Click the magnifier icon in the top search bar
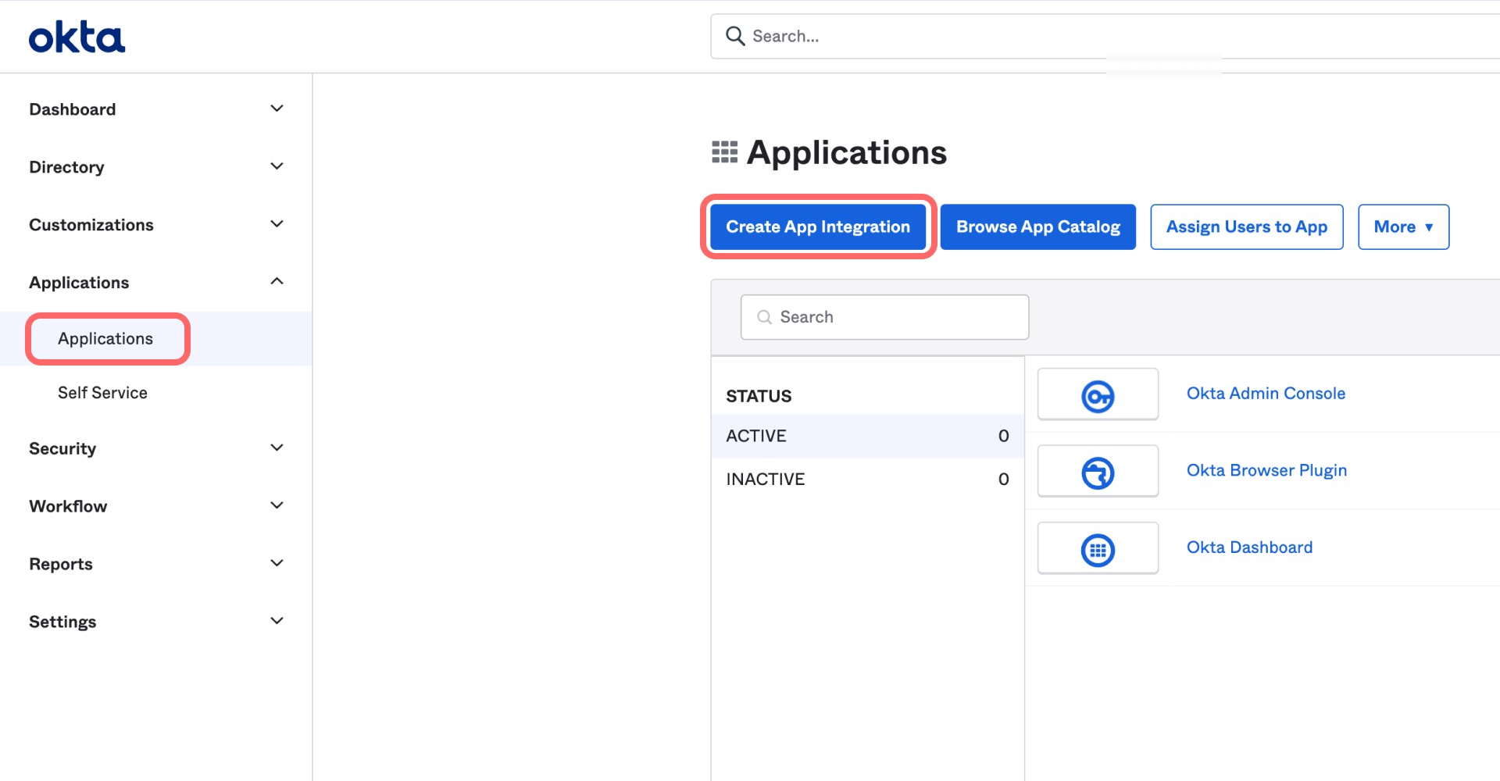 (734, 36)
